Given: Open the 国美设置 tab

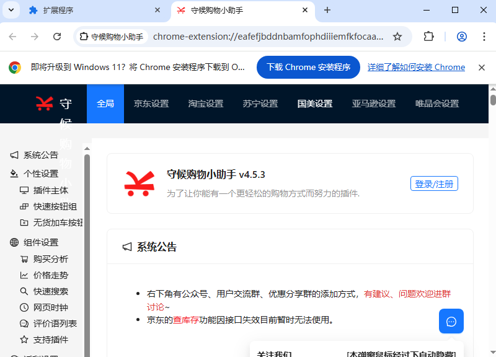Looking at the screenshot, I should pyautogui.click(x=315, y=104).
